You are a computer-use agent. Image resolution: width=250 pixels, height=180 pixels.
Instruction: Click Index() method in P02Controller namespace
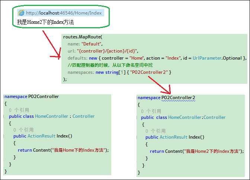pos(64,136)
